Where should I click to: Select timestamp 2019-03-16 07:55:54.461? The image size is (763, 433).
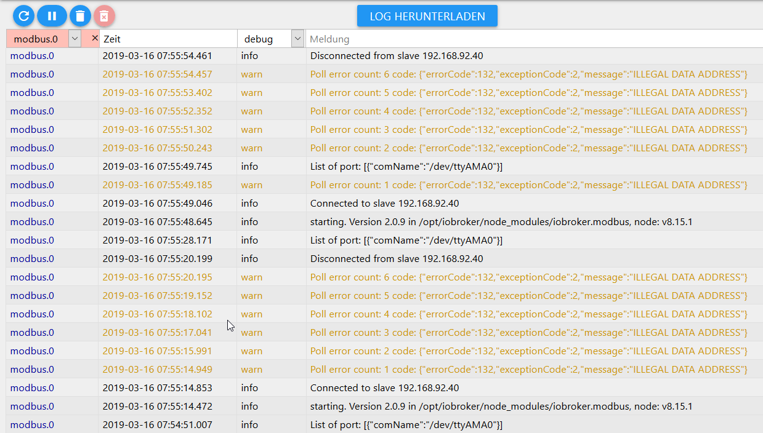click(157, 56)
